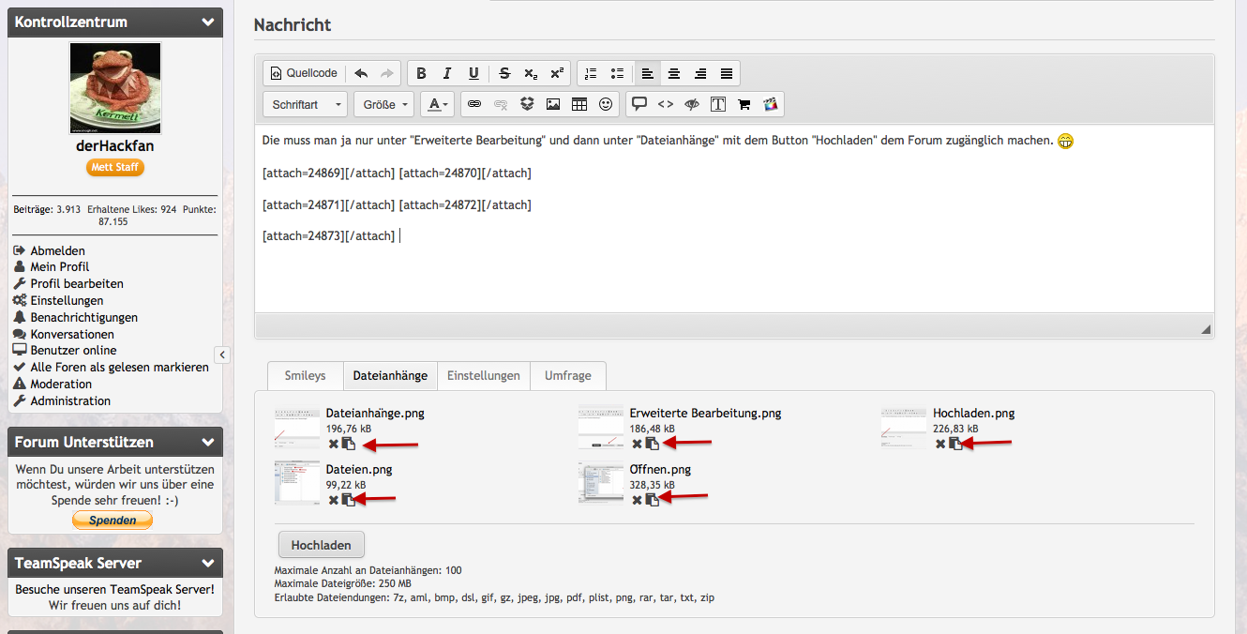This screenshot has height=634, width=1247.
Task: Insert a Dropbox file into message
Action: (527, 104)
